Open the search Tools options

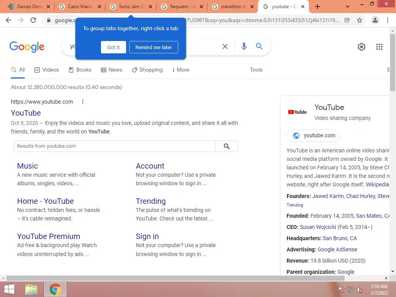tap(256, 70)
